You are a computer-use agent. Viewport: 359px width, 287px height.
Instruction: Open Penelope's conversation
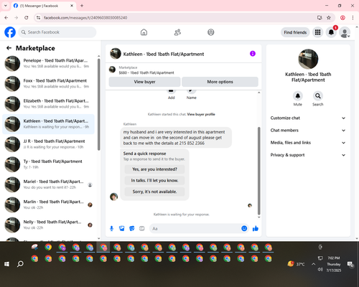[48, 63]
